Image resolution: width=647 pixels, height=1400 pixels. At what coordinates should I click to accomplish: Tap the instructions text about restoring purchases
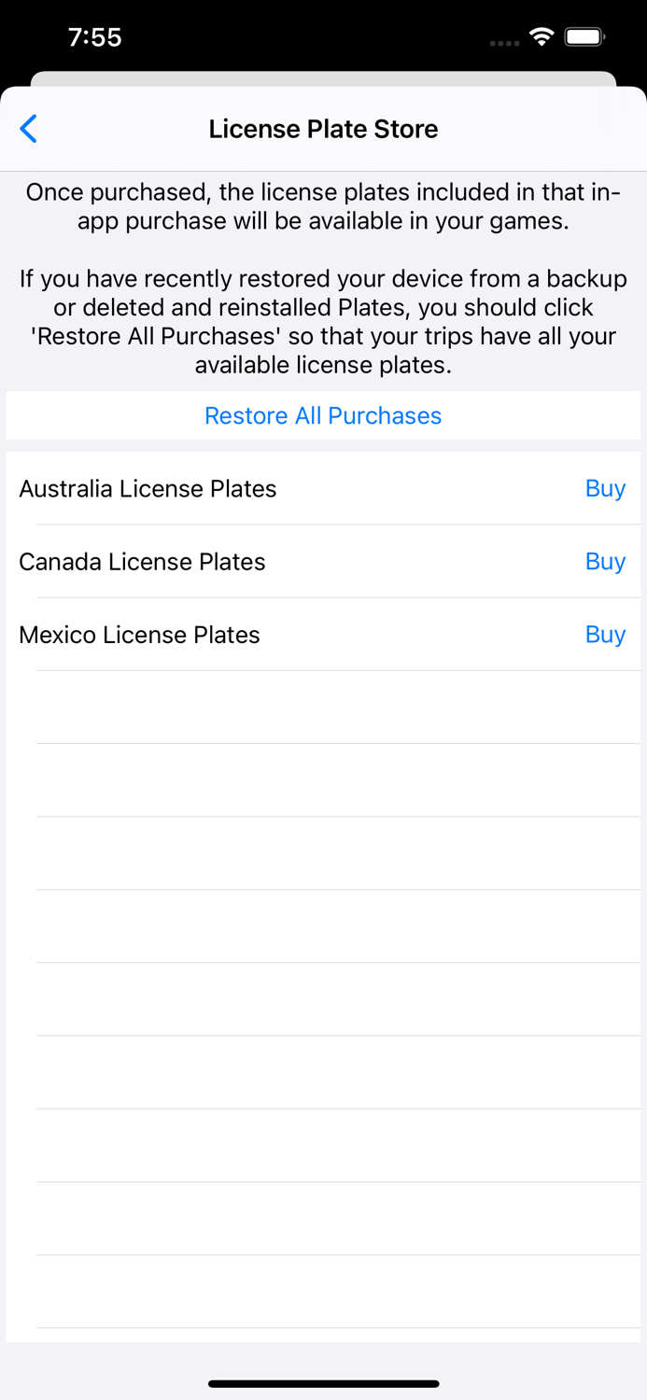323,321
